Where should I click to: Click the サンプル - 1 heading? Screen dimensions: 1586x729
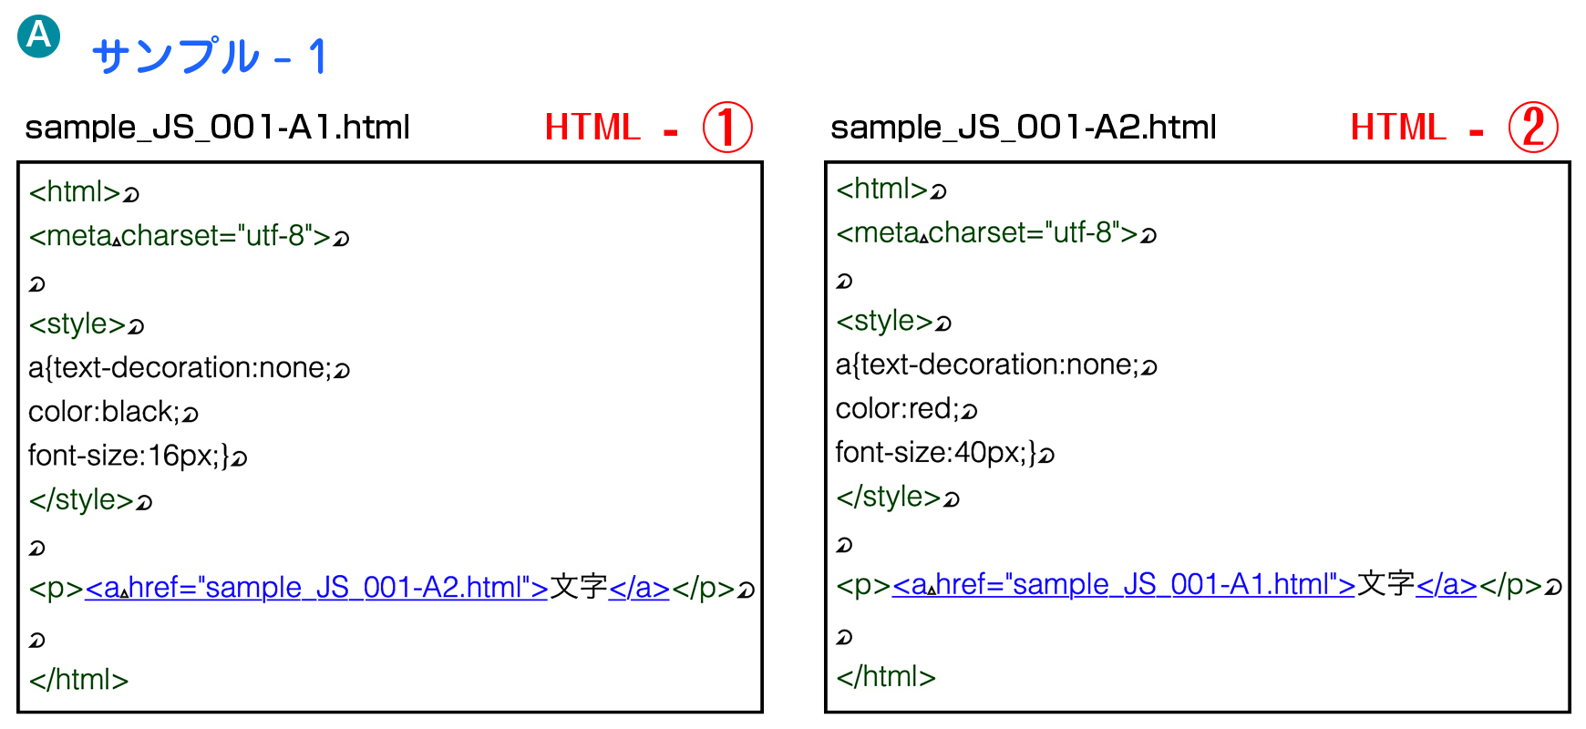pyautogui.click(x=209, y=56)
